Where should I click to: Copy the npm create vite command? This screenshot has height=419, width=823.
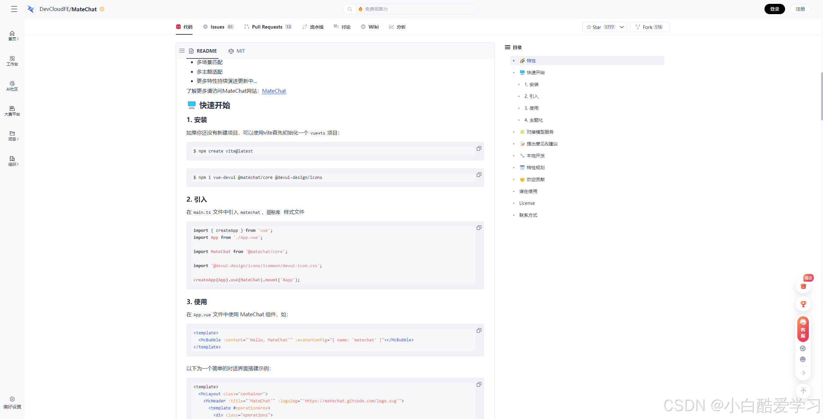pos(479,148)
